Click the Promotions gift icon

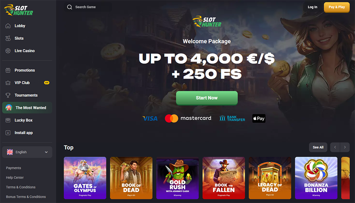[x=8, y=70]
